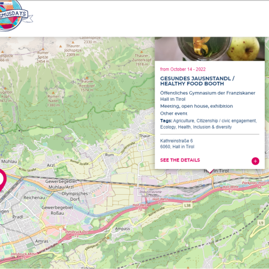This screenshot has width=269, height=269.
Task: Click the Rumer Nadel peak triangle
Action: 53,93
